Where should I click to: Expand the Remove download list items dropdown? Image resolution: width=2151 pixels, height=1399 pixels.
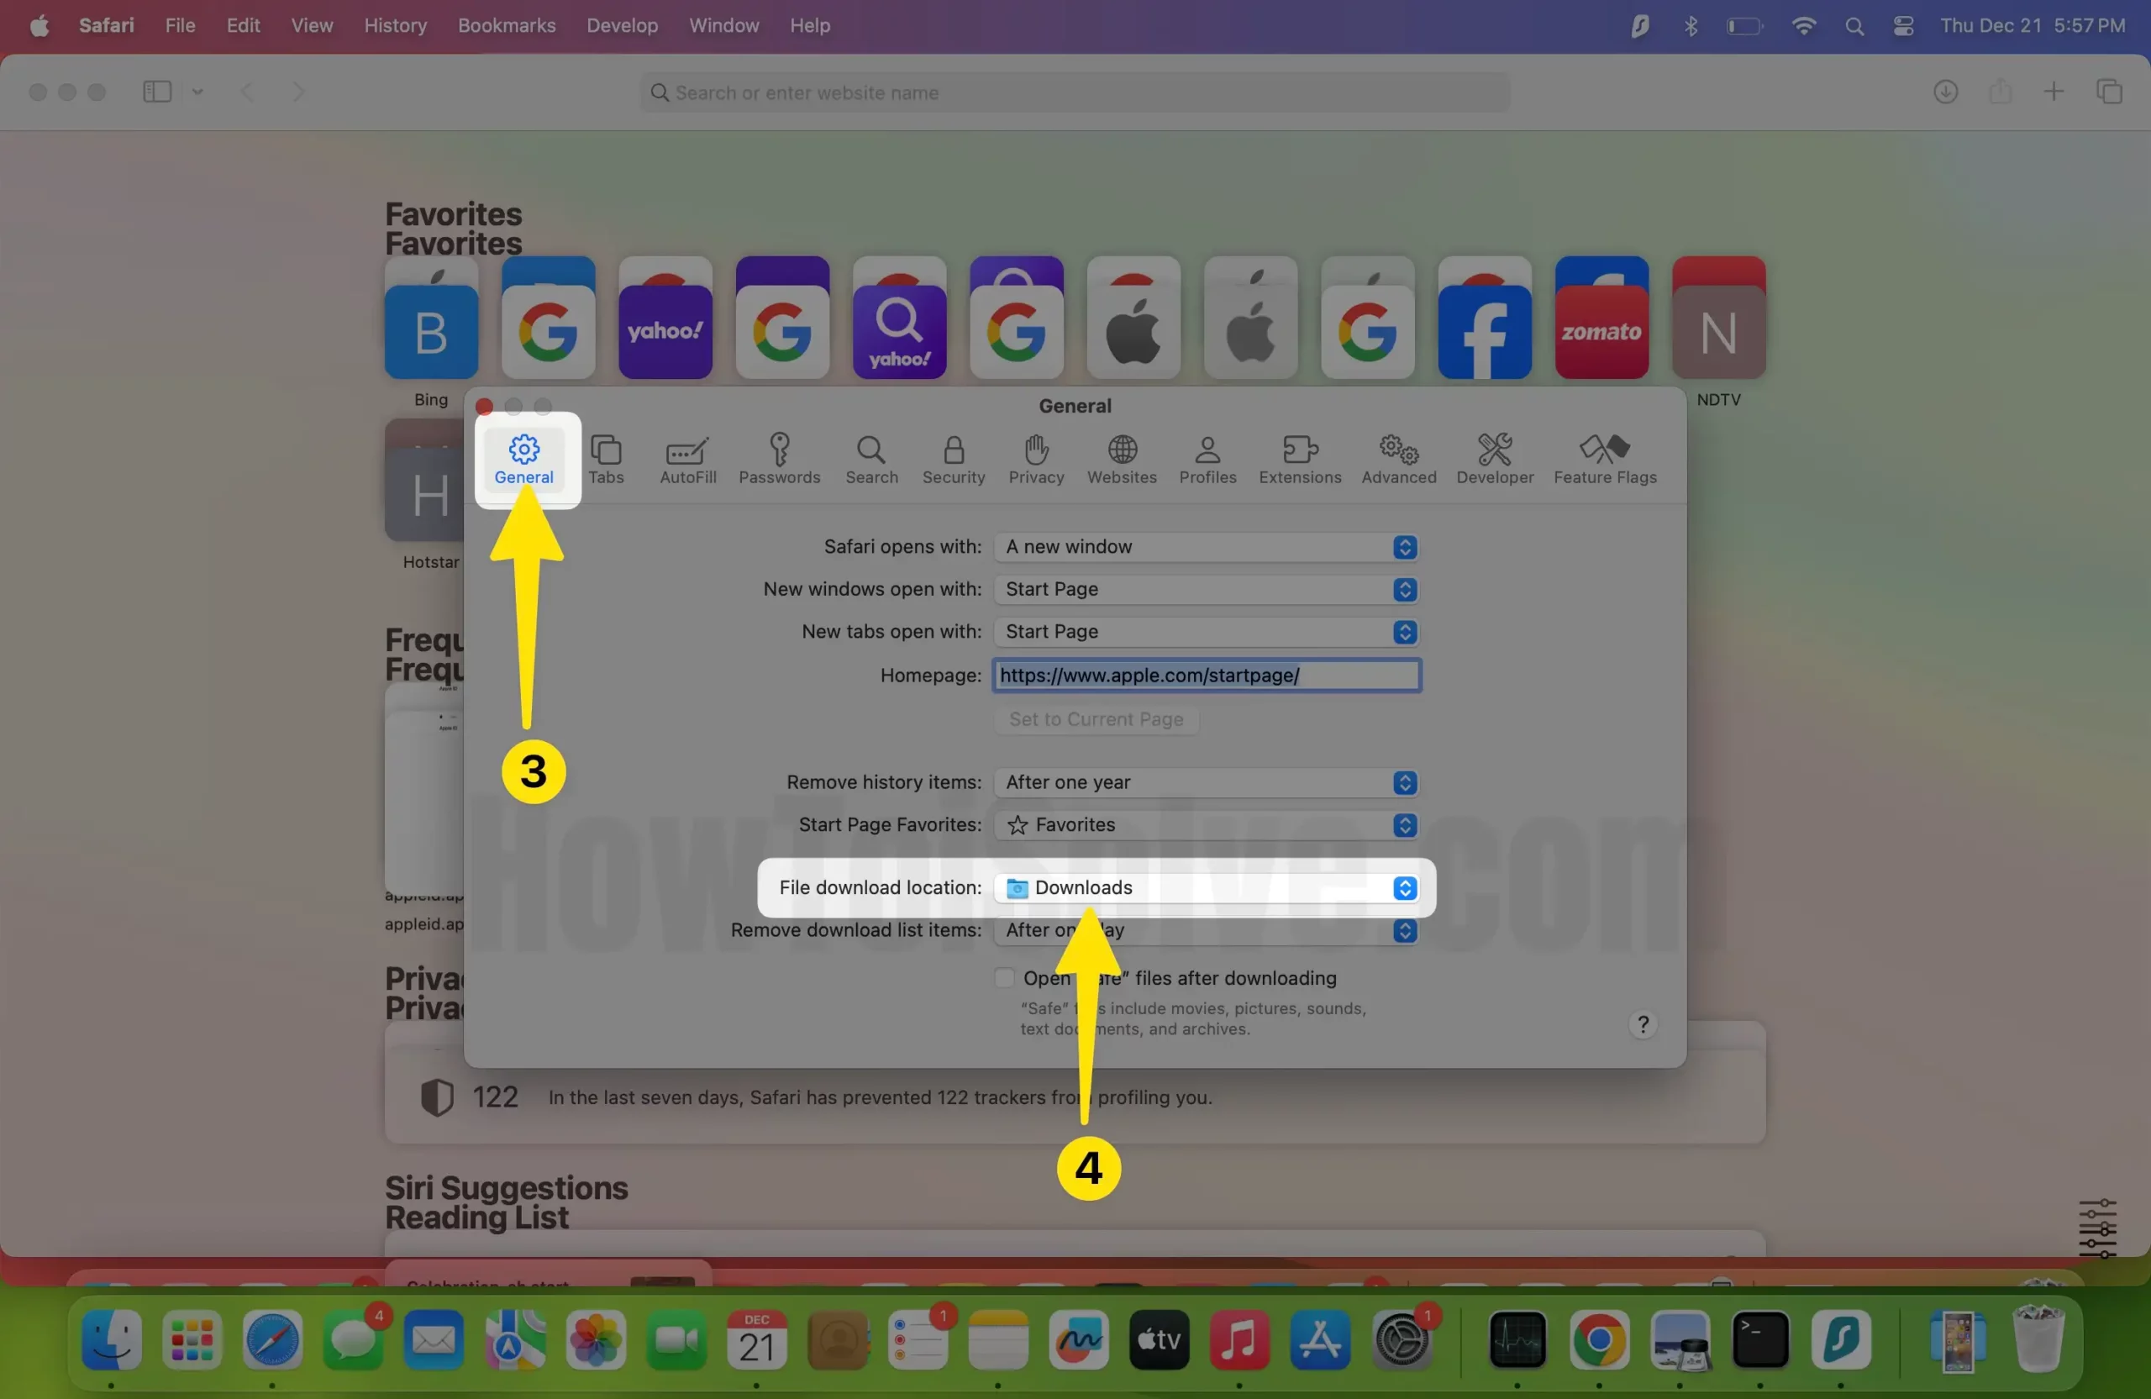click(x=1206, y=931)
